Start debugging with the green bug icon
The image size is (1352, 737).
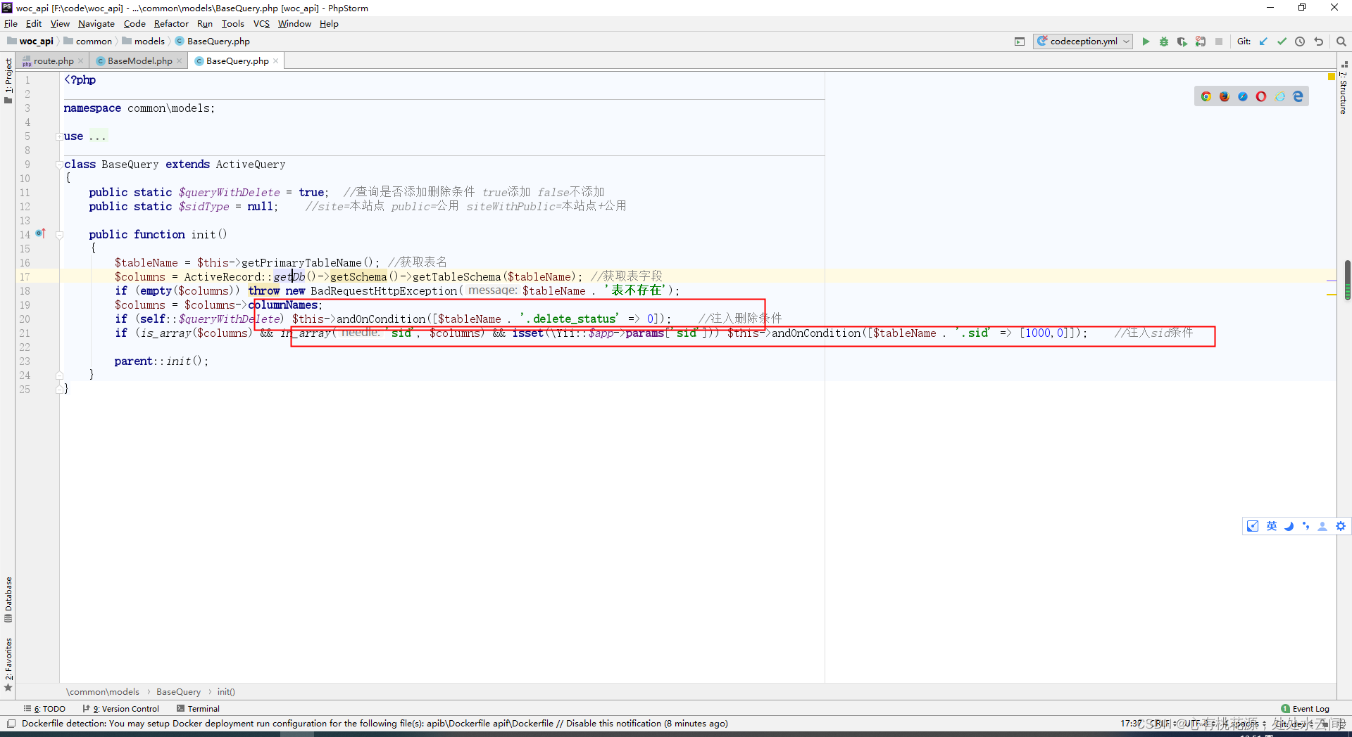(1164, 41)
